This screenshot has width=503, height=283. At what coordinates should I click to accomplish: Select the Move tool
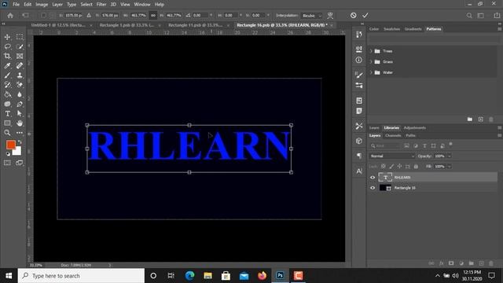(x=7, y=37)
